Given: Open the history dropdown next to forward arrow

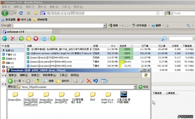Looking at the screenshot, I should pyautogui.click(x=15, y=13).
